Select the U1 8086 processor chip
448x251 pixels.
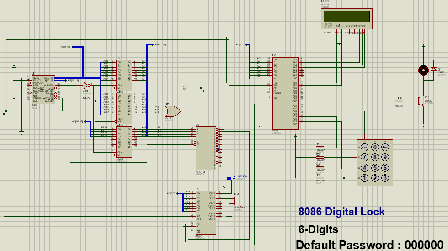pyautogui.click(x=43, y=90)
